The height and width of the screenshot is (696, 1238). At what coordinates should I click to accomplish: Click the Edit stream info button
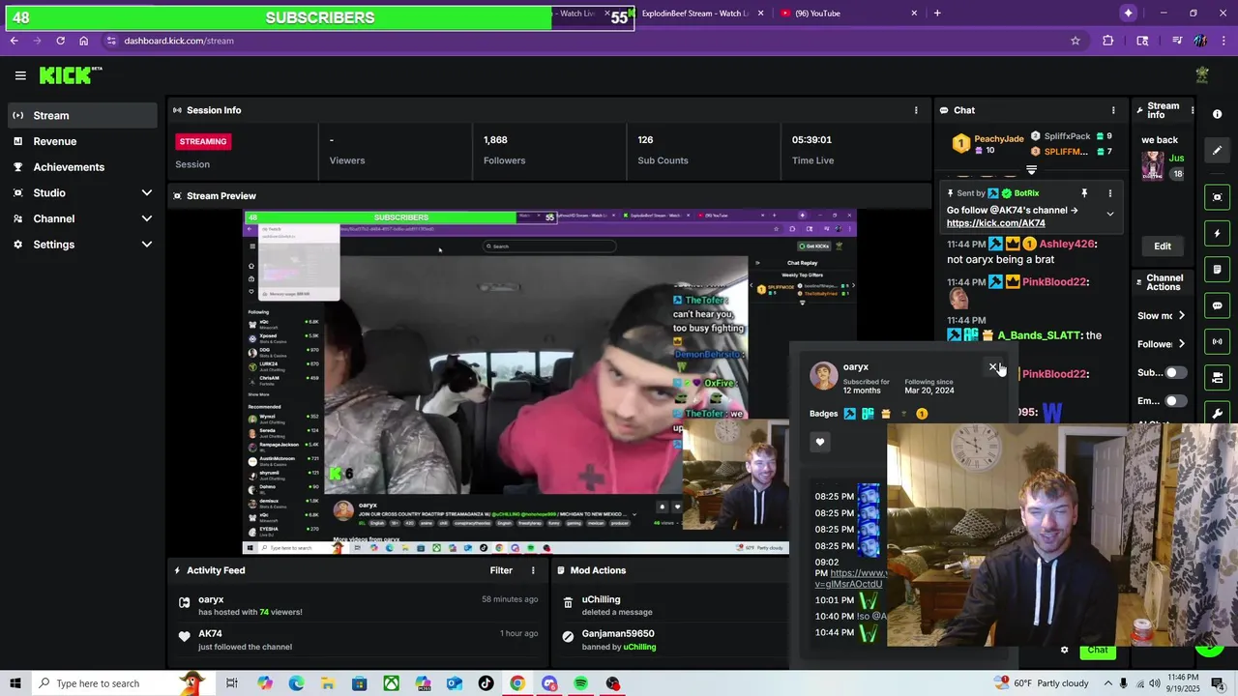(1163, 246)
